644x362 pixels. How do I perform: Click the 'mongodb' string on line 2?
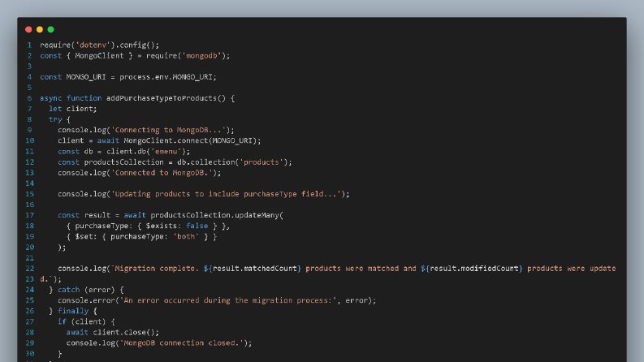(201, 56)
